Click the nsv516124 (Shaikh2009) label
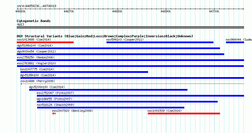The height and width of the screenshot is (133, 252). (55, 105)
